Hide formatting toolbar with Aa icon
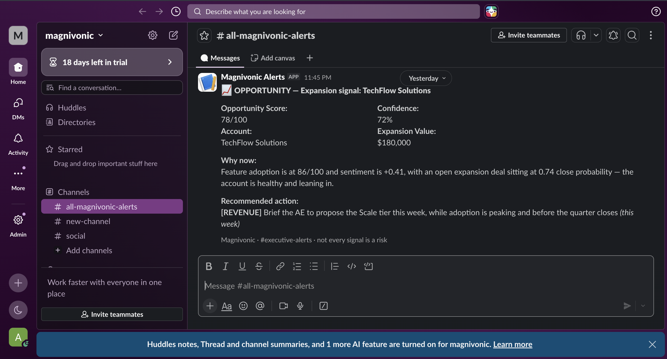 point(226,306)
